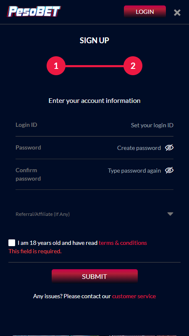Expand the Referral/Affiliate dropdown arrow

point(170,214)
